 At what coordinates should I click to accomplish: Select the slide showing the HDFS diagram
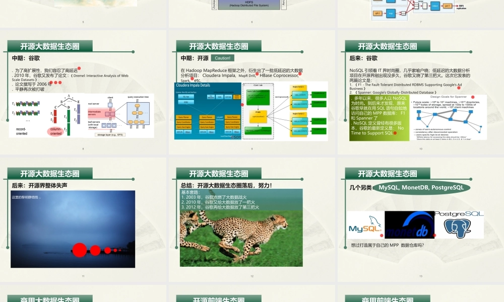251,14
